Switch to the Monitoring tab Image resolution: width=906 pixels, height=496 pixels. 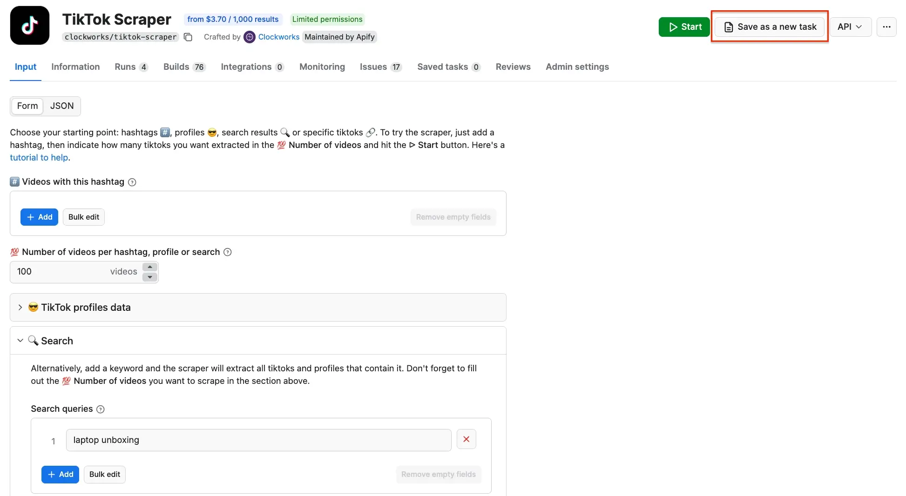(322, 67)
